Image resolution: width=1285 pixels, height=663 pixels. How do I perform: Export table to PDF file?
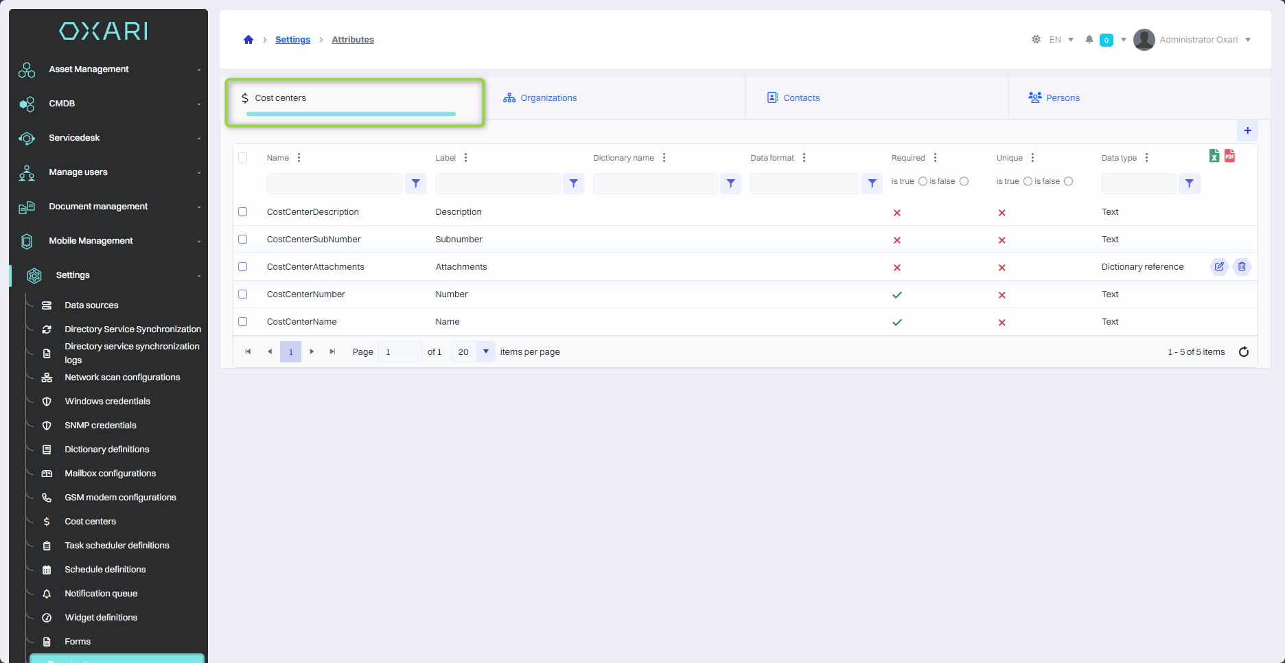[x=1229, y=156]
